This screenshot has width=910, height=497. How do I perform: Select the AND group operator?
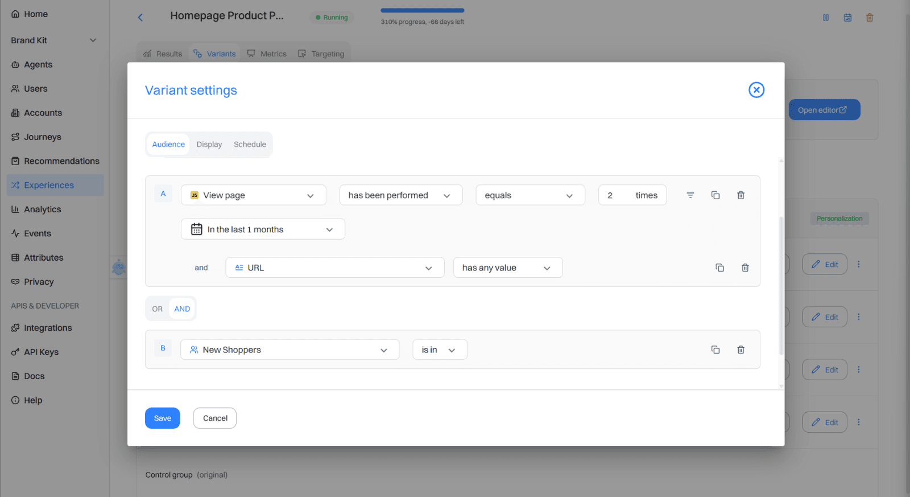point(182,309)
